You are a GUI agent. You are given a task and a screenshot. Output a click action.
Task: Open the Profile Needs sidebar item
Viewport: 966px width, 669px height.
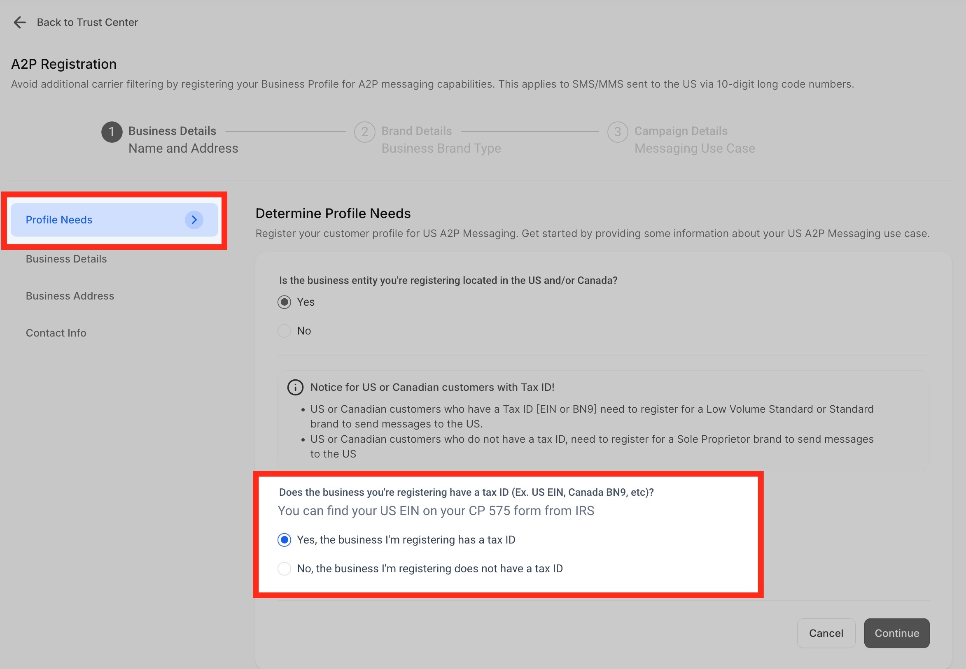[x=59, y=220]
